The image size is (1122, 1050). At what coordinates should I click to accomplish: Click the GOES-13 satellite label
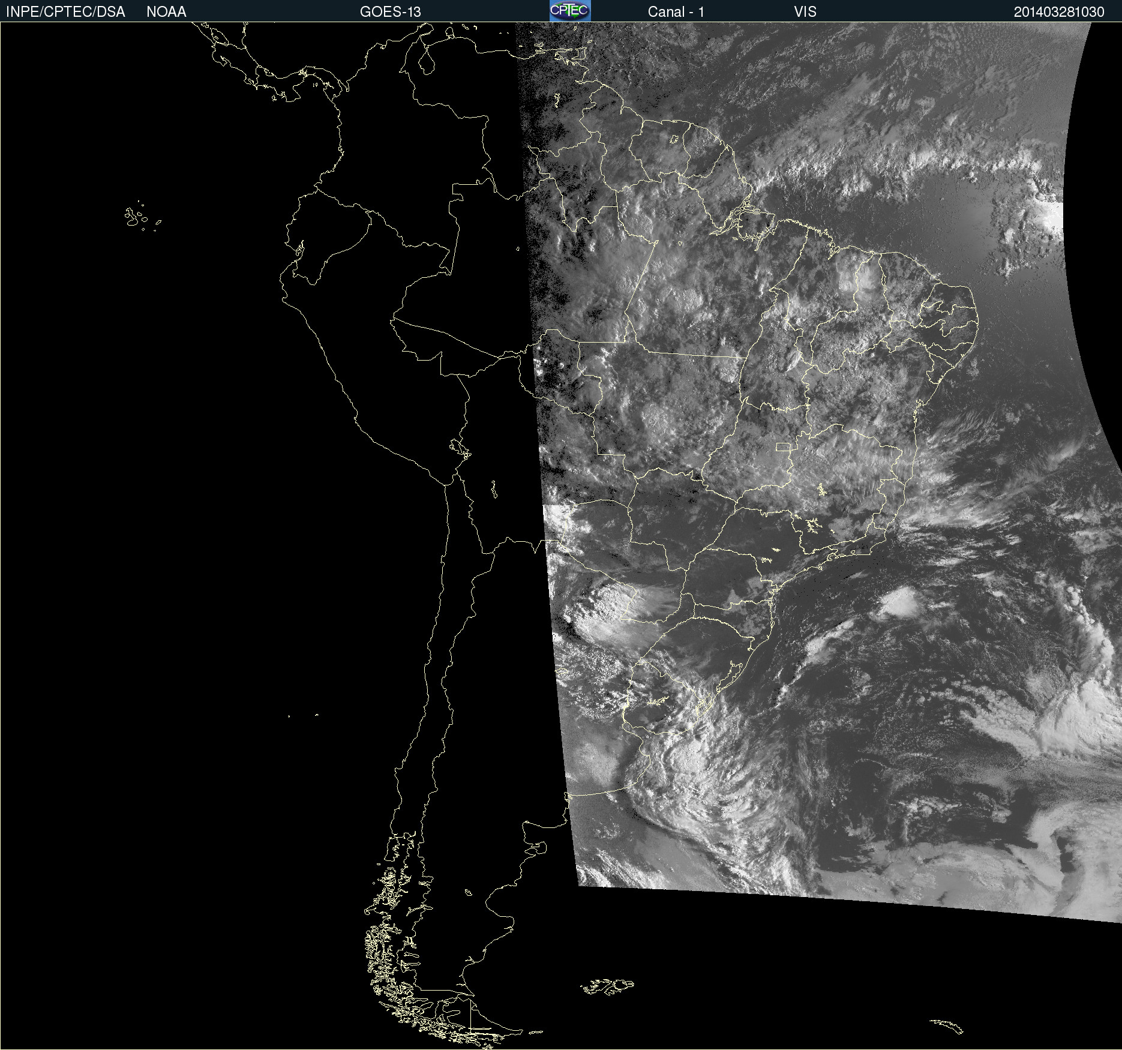click(x=391, y=12)
